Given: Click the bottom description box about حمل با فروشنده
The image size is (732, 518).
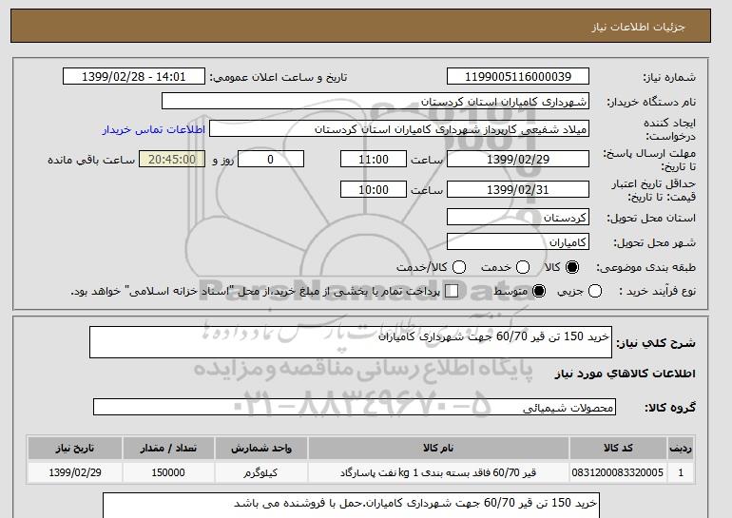Looking at the screenshot, I should coord(351,505).
